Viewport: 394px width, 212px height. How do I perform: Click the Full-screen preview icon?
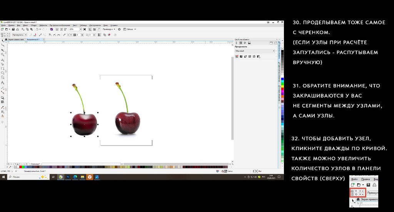click(84, 29)
